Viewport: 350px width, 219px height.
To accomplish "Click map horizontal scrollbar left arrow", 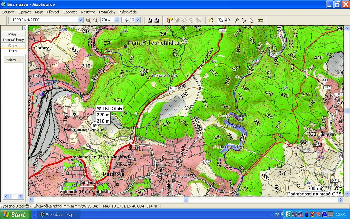I will (31, 199).
